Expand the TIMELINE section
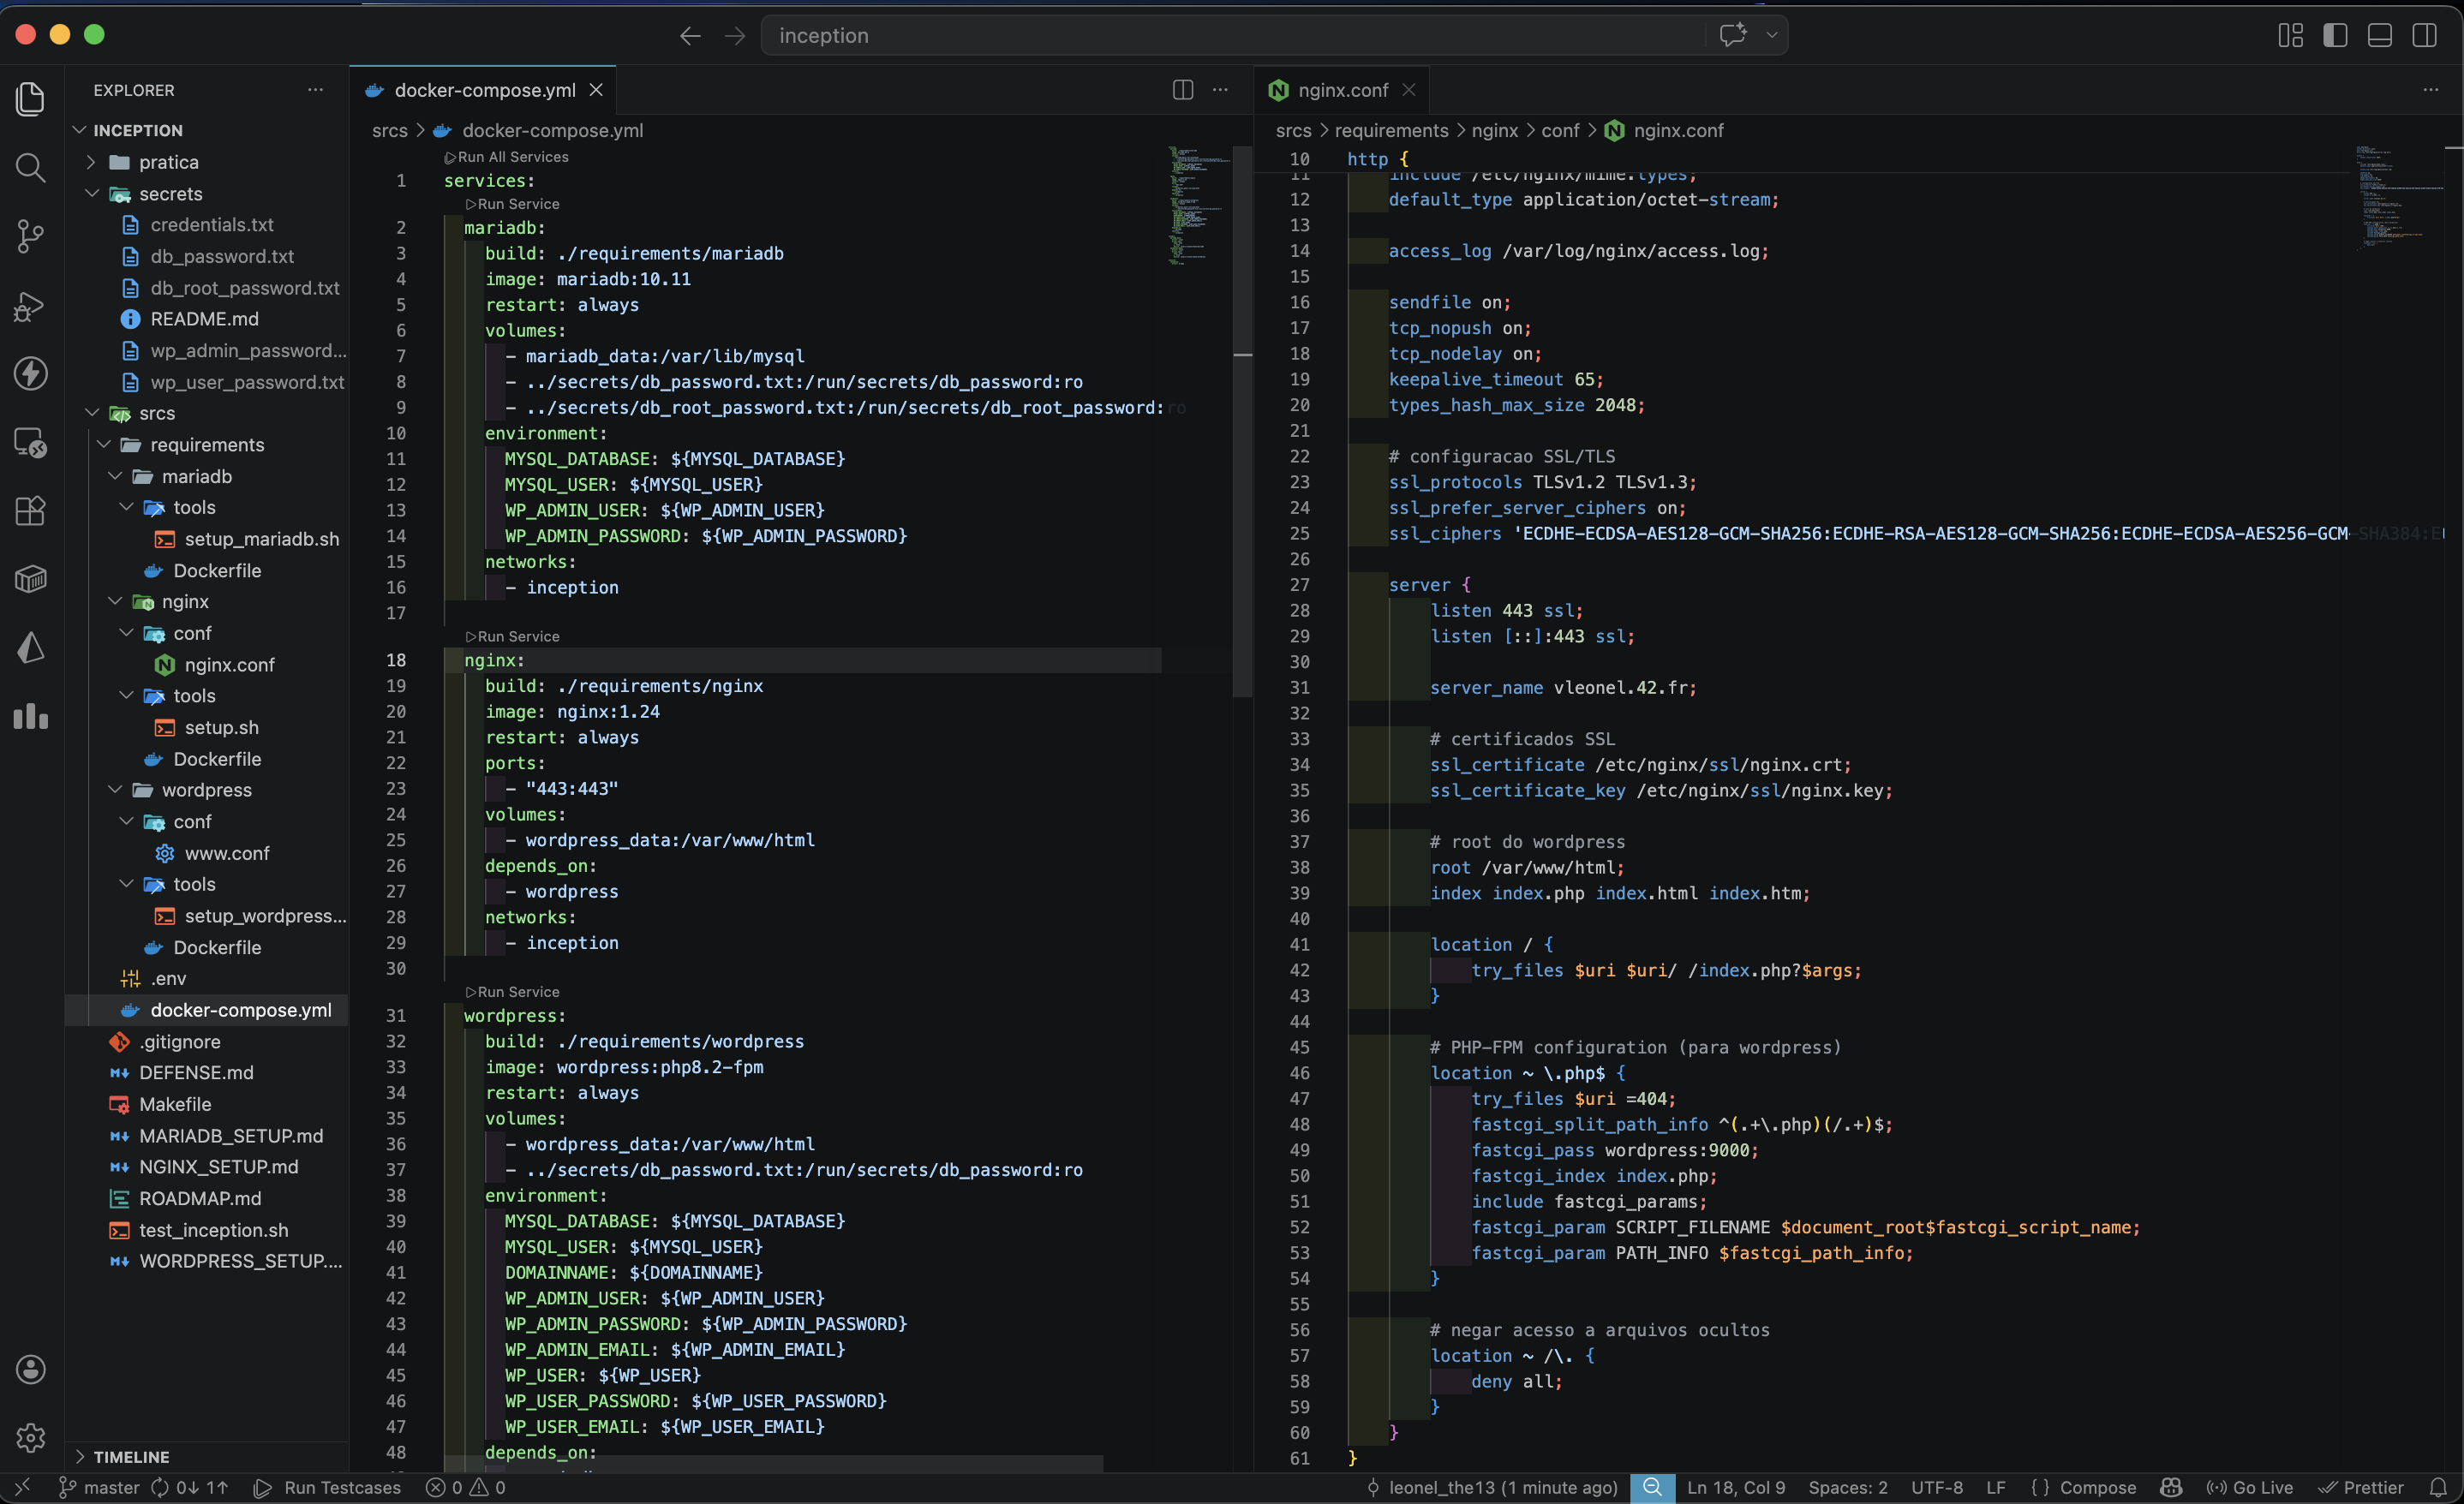 [x=131, y=1456]
